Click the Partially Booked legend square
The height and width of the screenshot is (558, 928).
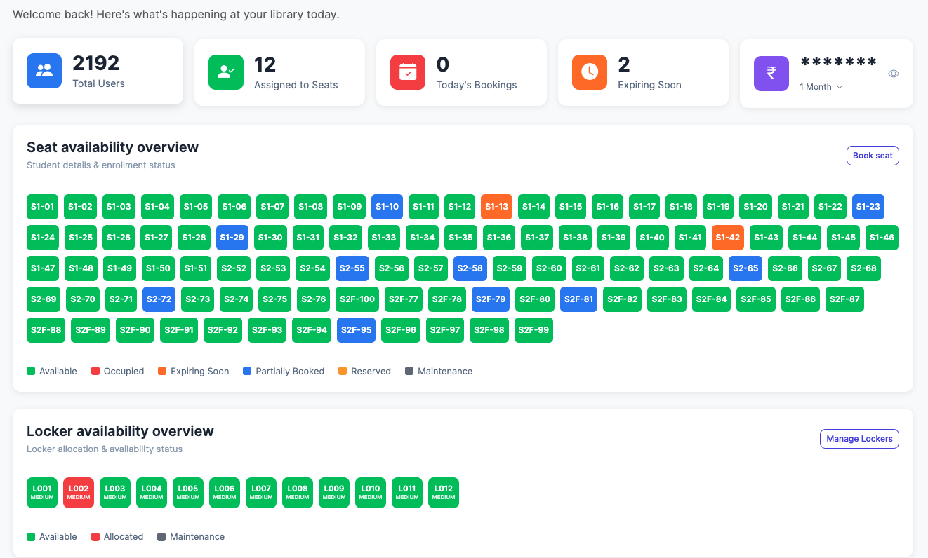point(247,370)
